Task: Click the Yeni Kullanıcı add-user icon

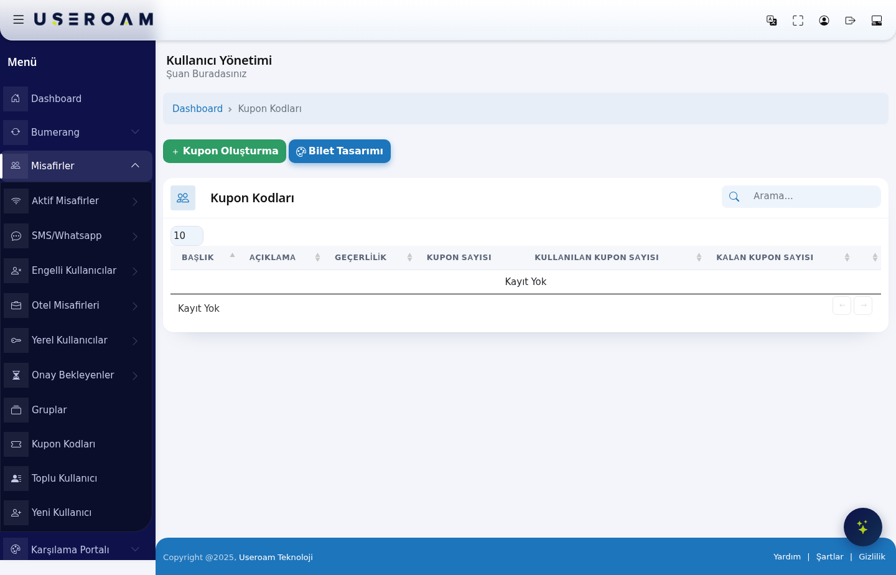Action: 16,513
